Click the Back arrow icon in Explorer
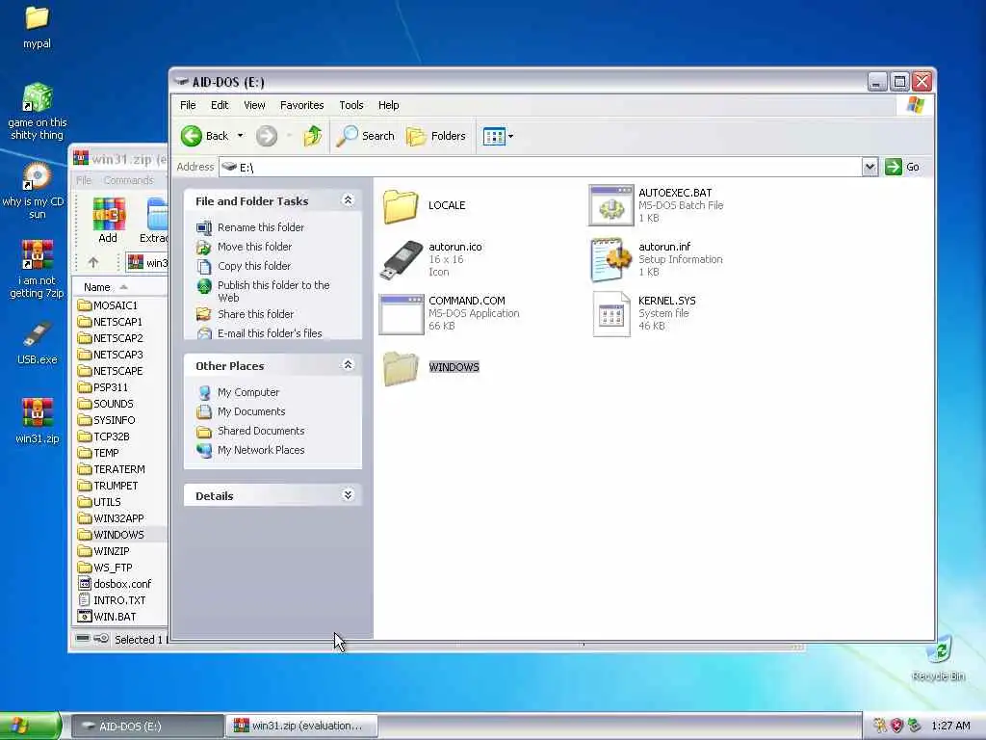 point(192,136)
